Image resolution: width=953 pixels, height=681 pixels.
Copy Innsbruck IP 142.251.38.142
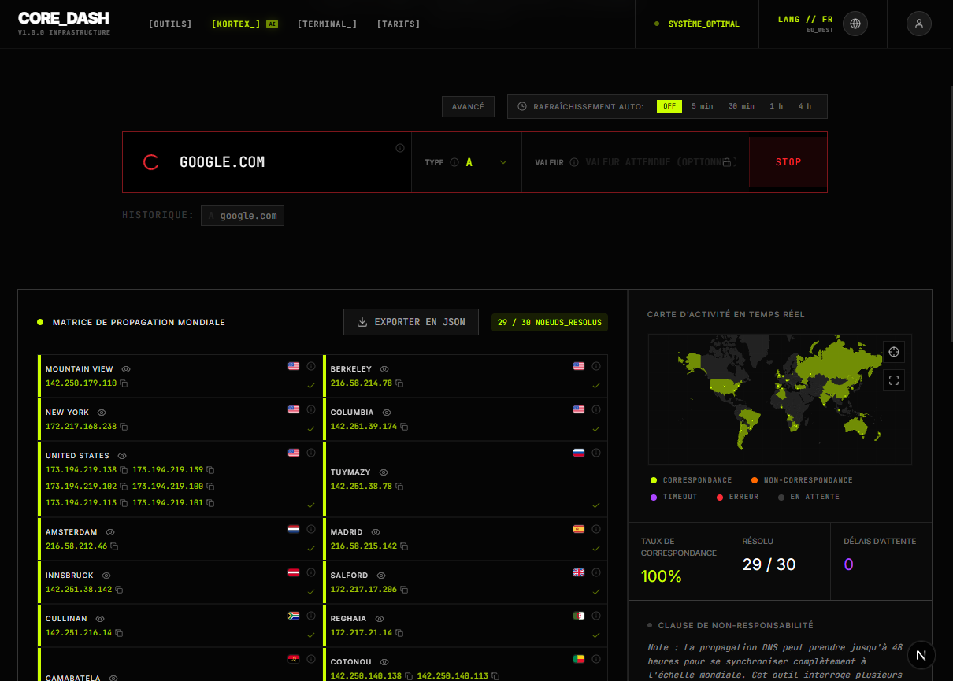pos(119,590)
